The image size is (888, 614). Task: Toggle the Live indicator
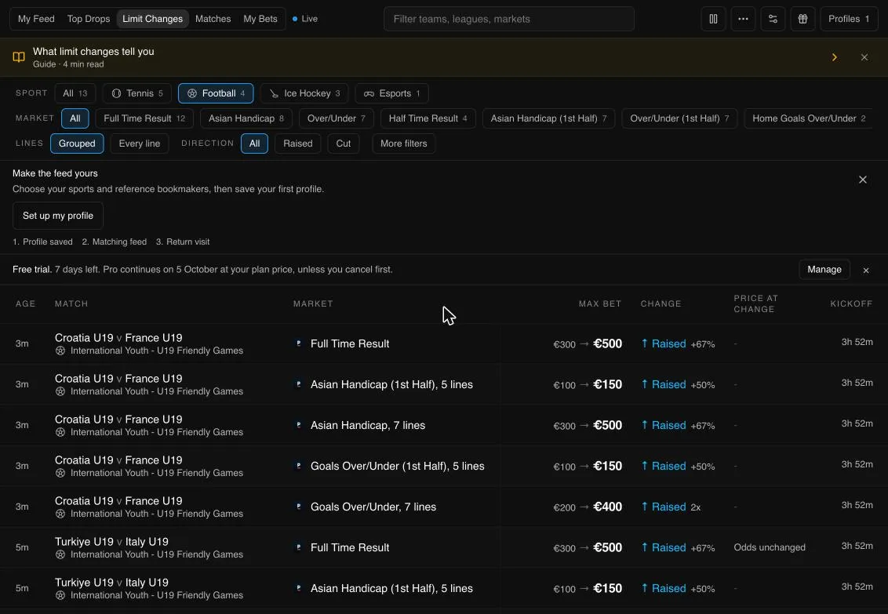tap(305, 19)
